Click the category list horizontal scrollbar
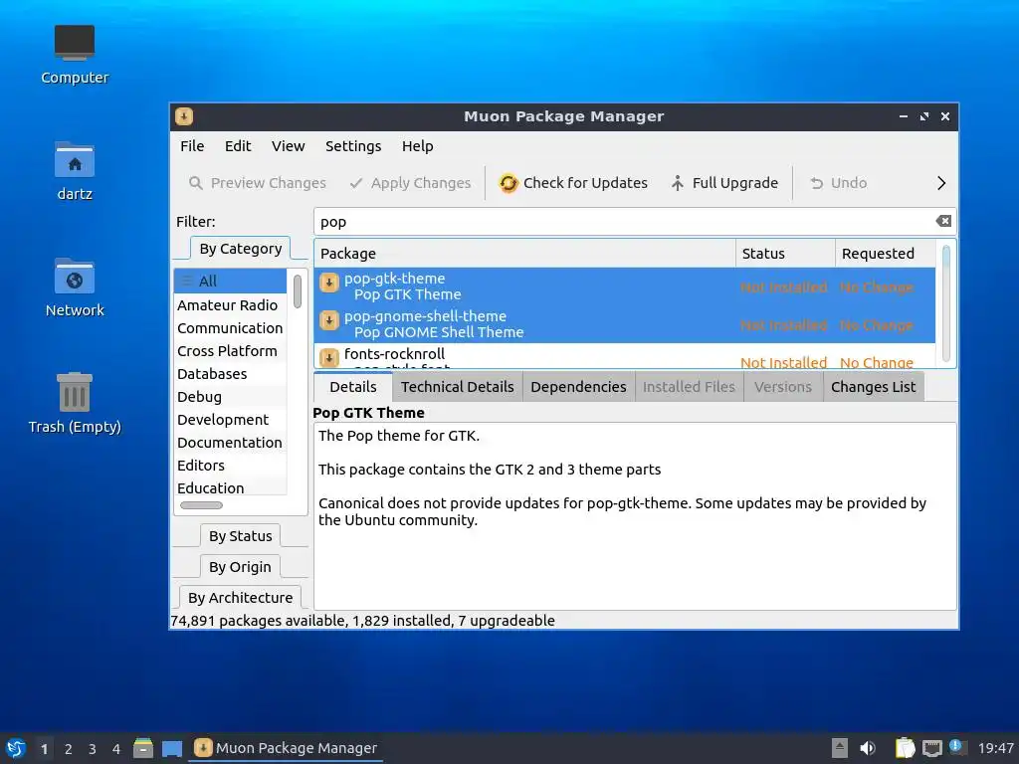Screen dimensions: 1019x764 click(x=201, y=505)
